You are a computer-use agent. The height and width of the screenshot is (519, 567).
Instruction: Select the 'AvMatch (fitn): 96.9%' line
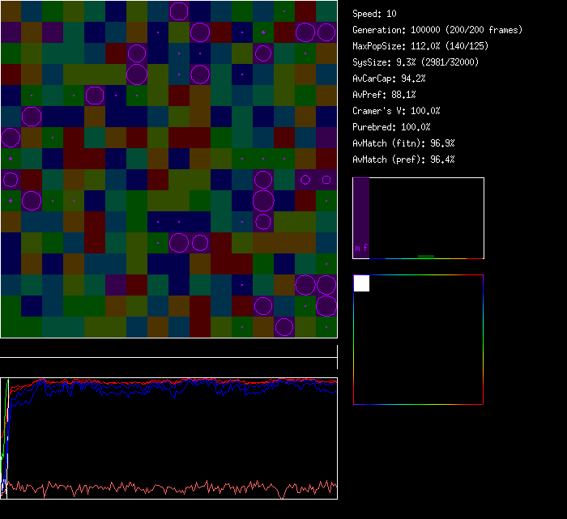point(403,143)
